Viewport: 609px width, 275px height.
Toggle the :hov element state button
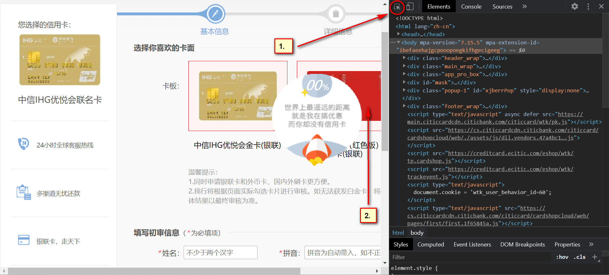click(562, 257)
